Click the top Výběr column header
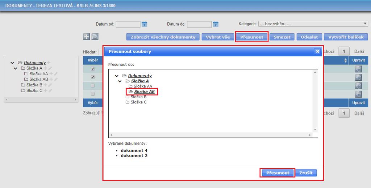The height and width of the screenshot is (188, 371). coord(93,60)
